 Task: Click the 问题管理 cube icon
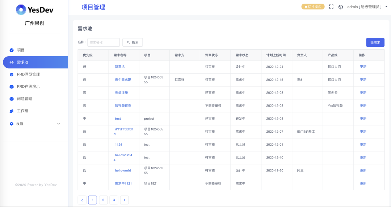(12, 99)
